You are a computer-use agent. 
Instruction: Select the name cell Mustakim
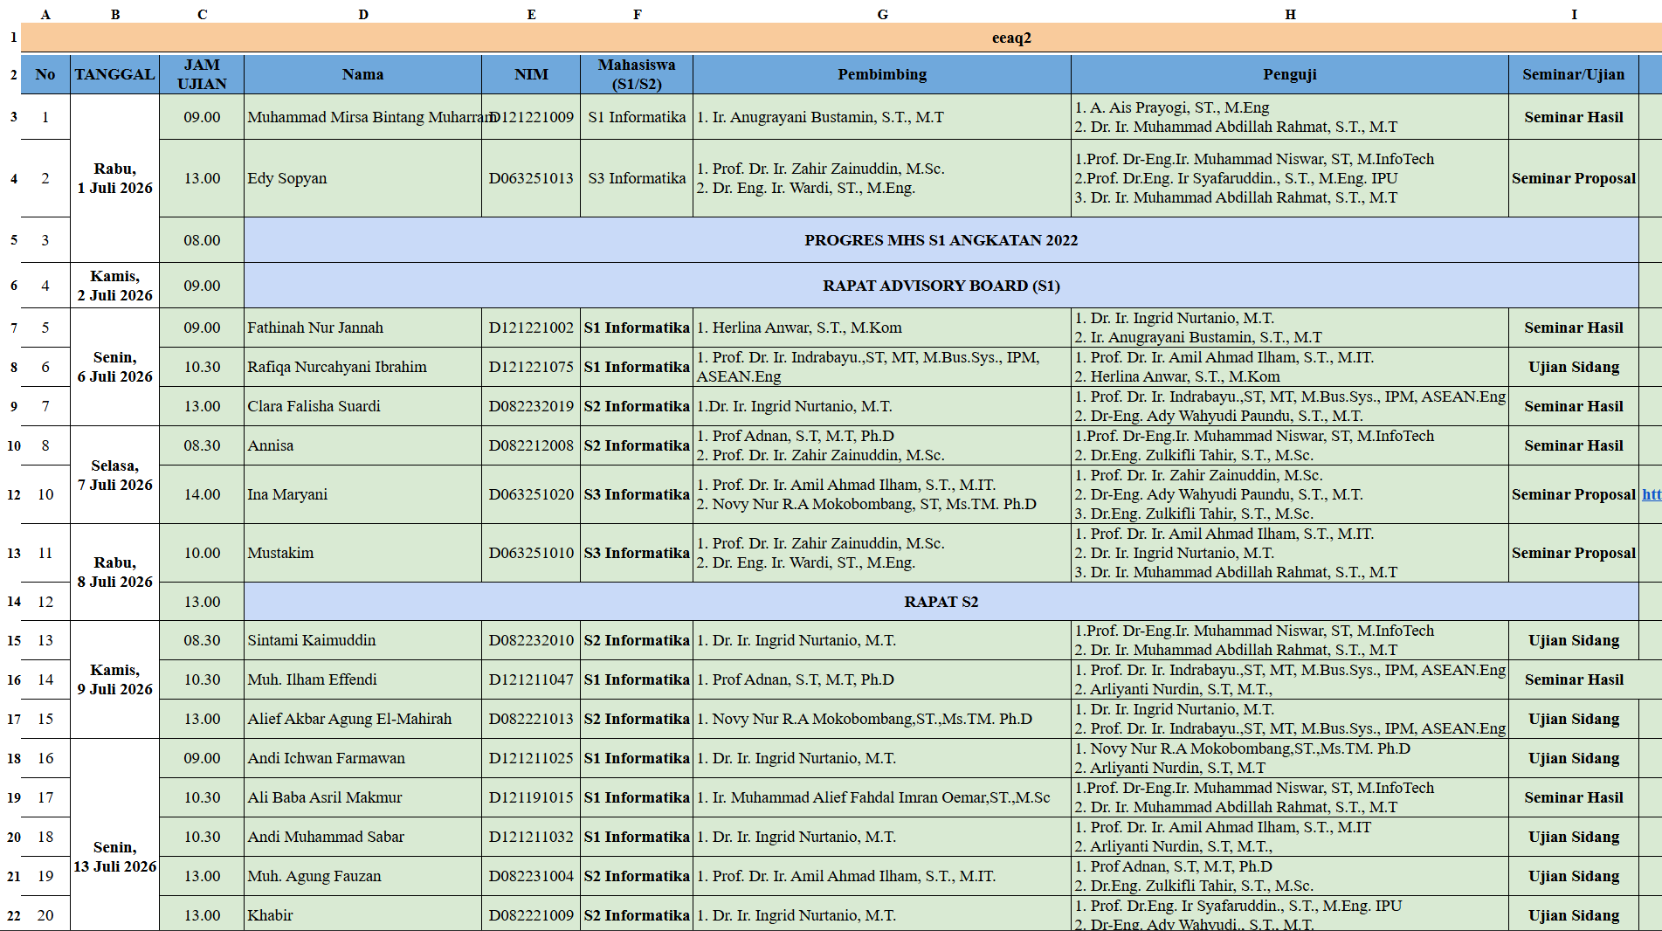pyautogui.click(x=363, y=553)
